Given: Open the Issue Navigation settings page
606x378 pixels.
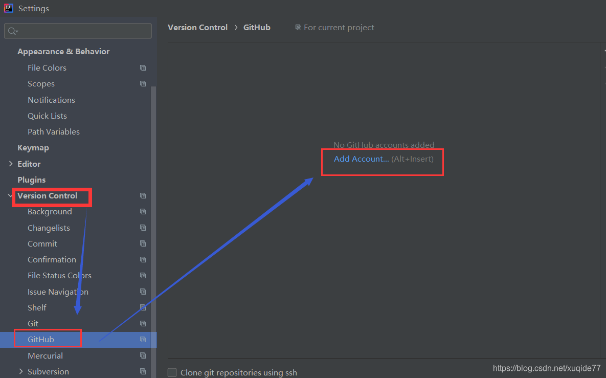Looking at the screenshot, I should tap(58, 292).
